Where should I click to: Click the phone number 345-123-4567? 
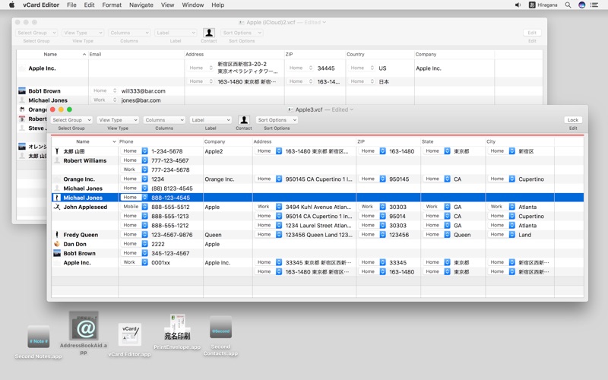(x=170, y=253)
